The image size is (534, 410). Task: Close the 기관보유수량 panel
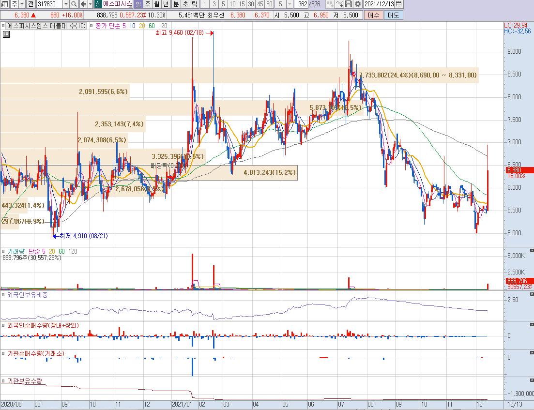[532, 380]
